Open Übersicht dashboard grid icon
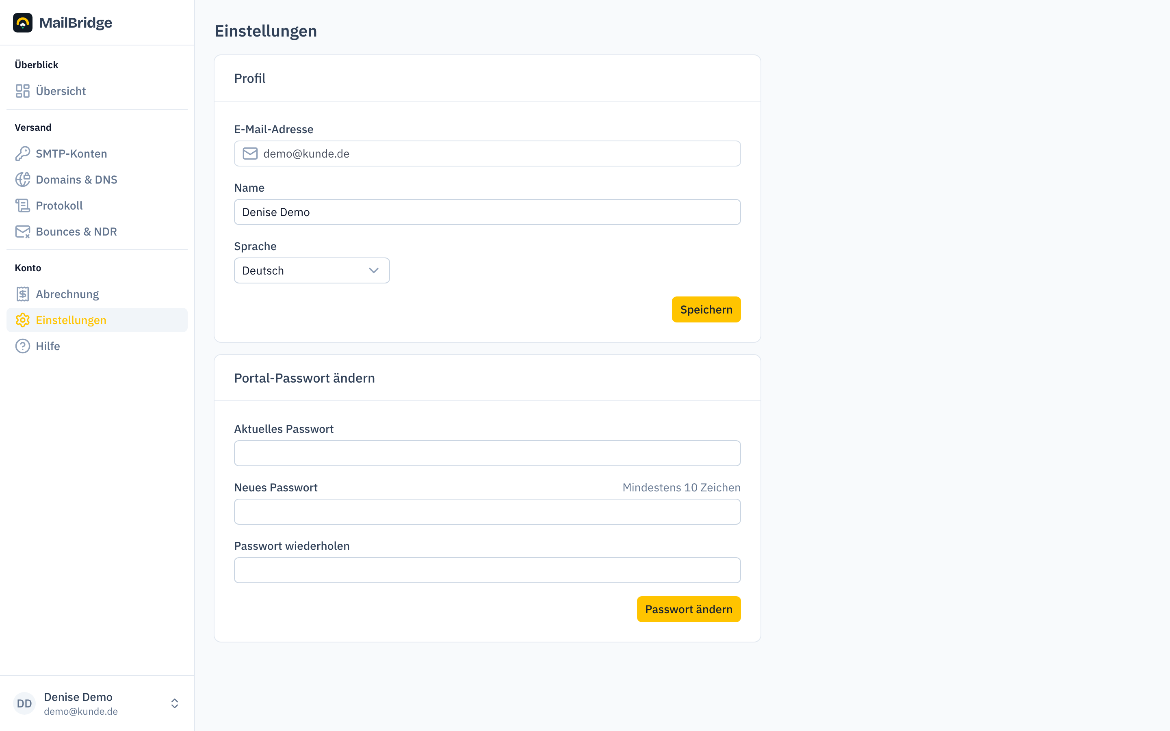 pyautogui.click(x=23, y=91)
